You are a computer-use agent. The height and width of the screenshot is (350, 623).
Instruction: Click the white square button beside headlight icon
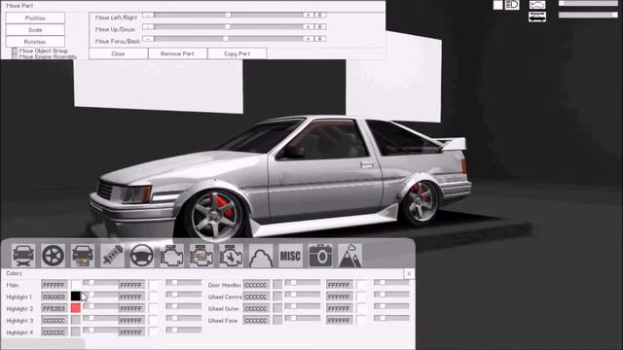point(497,5)
